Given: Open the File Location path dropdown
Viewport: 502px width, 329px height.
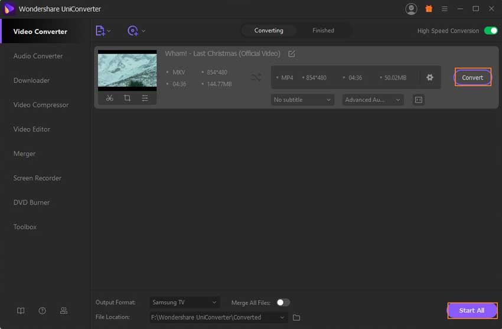Looking at the screenshot, I should (218, 317).
